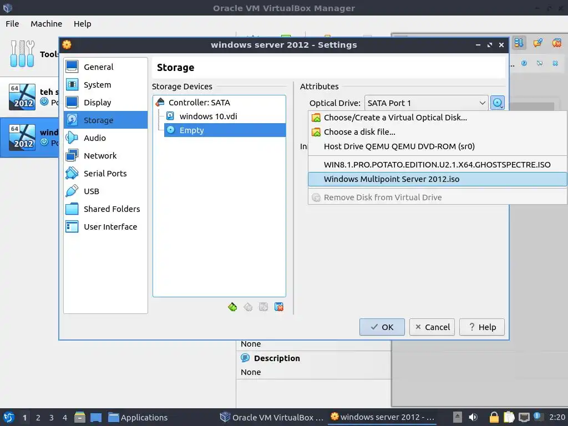Switch to workspace 3

pyautogui.click(x=52, y=417)
